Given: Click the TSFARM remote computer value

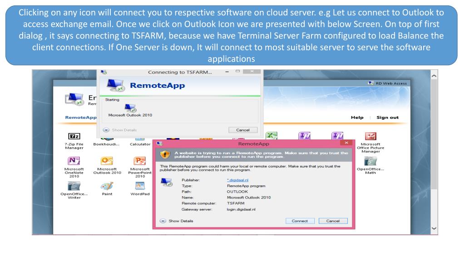Looking at the screenshot, I should click(236, 203).
